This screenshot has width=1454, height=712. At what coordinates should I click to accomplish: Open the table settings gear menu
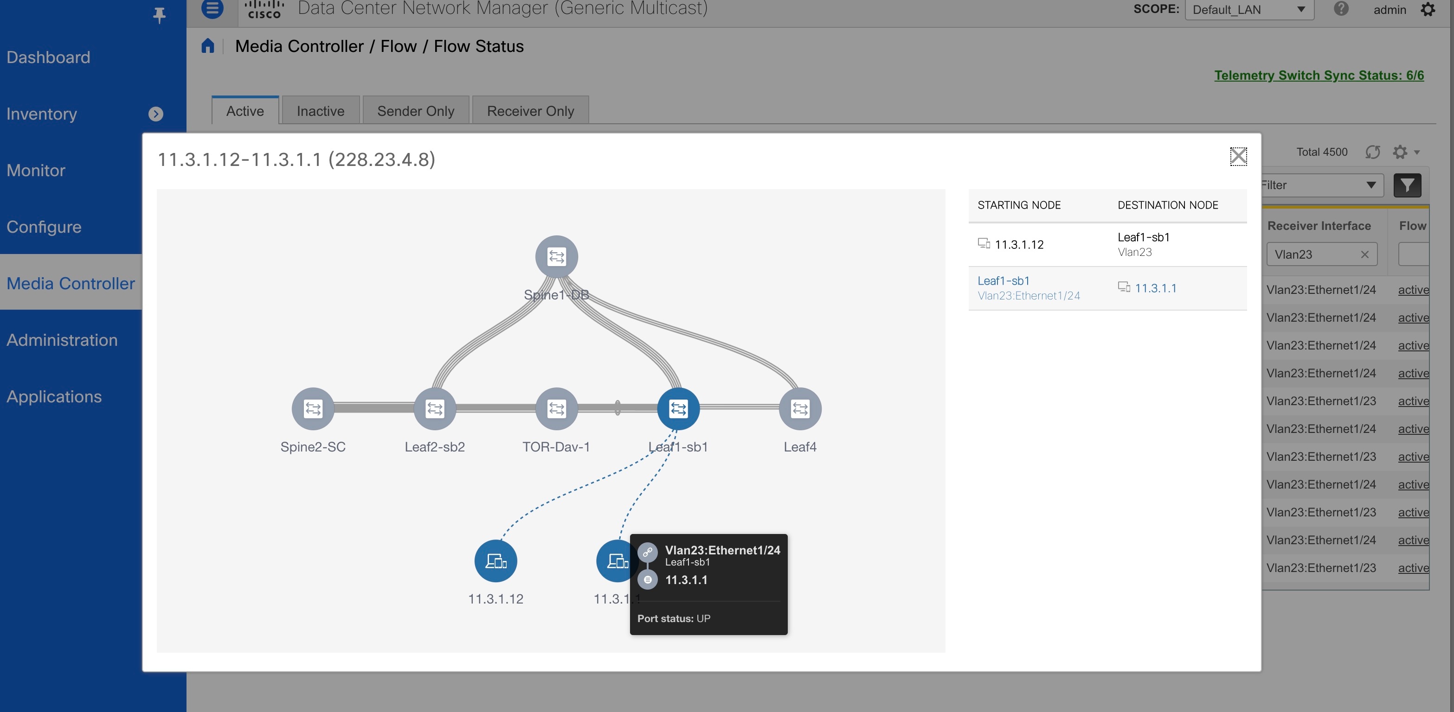coord(1405,152)
